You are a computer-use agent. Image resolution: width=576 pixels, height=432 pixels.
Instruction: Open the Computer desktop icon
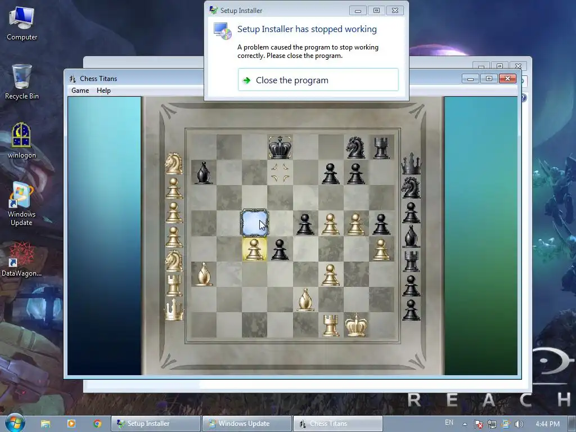pyautogui.click(x=22, y=24)
